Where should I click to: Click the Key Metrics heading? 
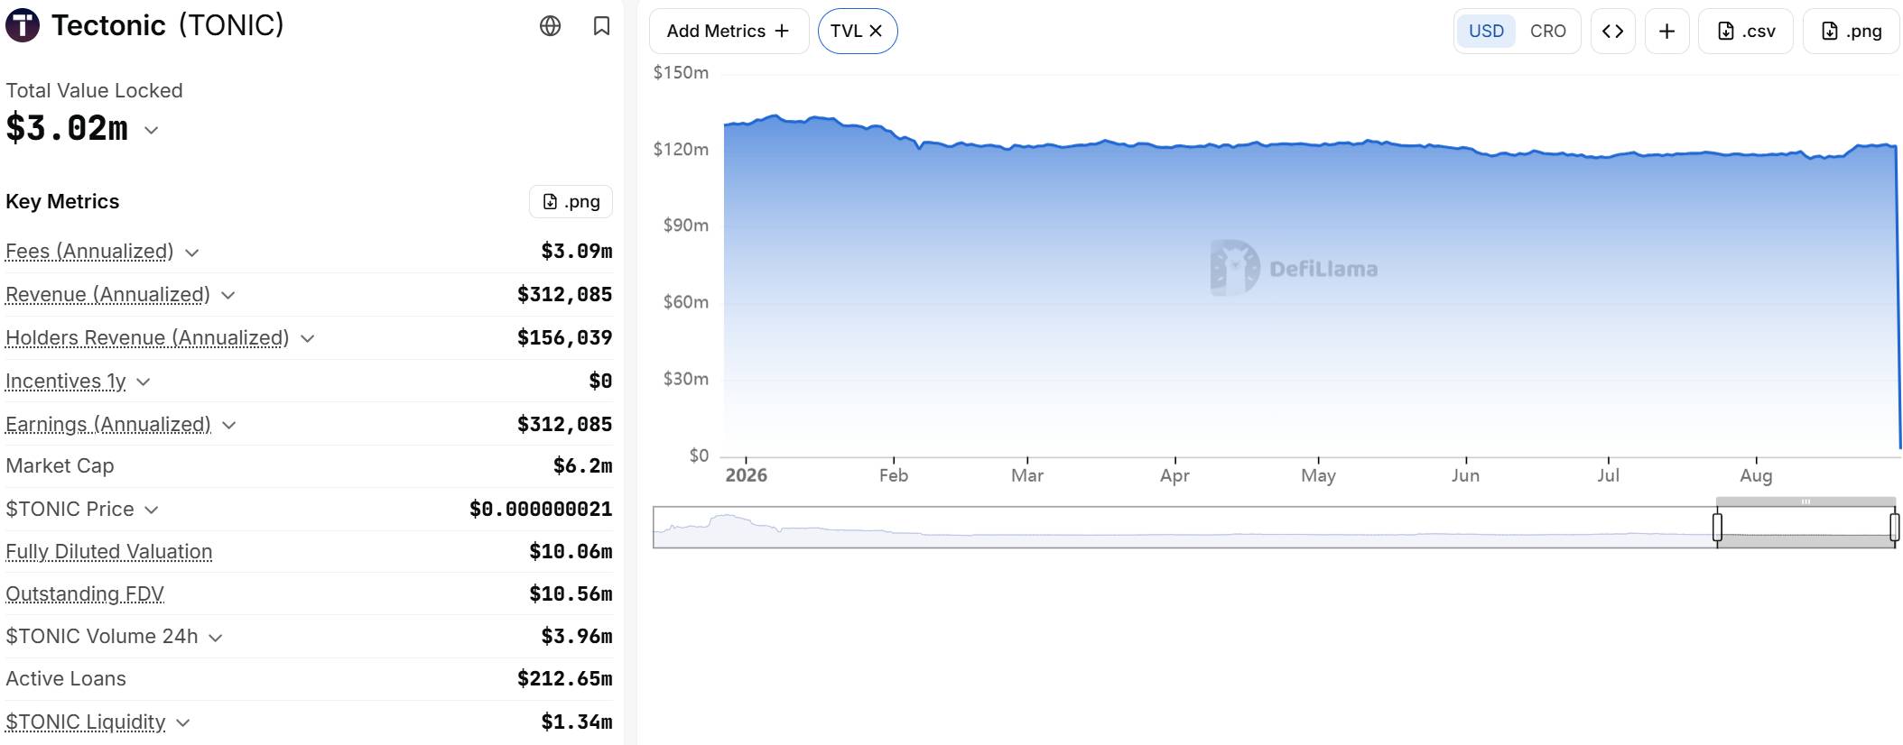point(62,201)
